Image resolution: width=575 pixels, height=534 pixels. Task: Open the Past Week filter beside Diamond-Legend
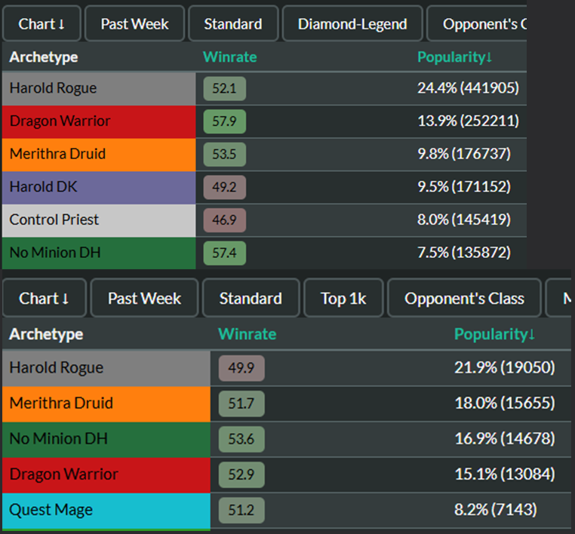[x=134, y=24]
